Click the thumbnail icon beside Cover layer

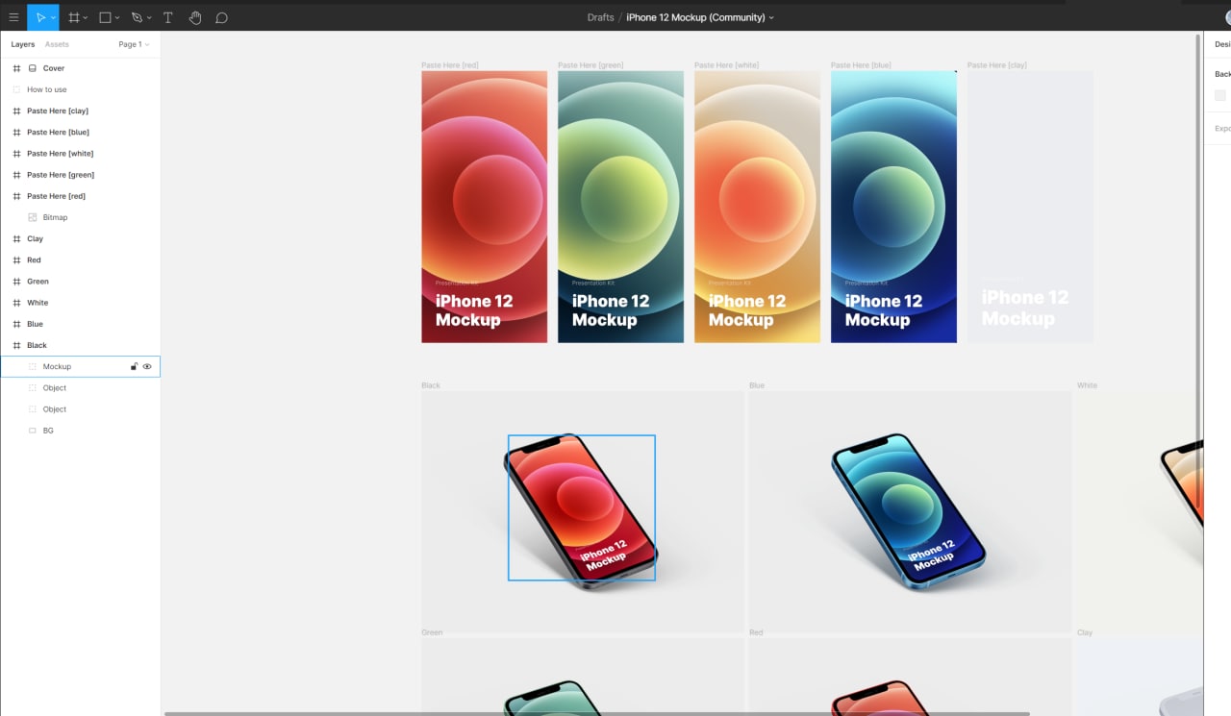pyautogui.click(x=33, y=68)
